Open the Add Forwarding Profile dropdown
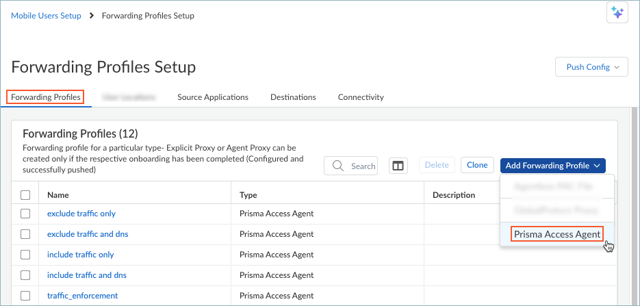Screen dimensions: 640x306 (552, 166)
